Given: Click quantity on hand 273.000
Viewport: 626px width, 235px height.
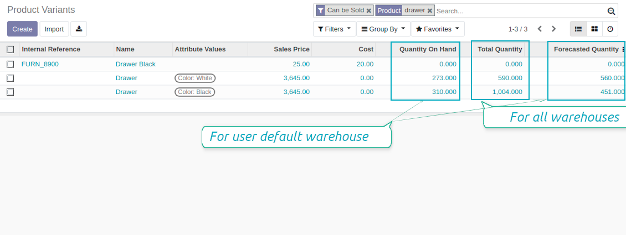Looking at the screenshot, I should coord(444,78).
